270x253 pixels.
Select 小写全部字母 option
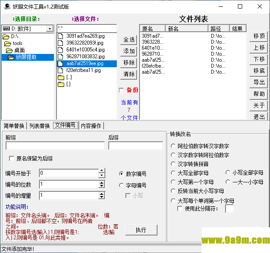228,173
